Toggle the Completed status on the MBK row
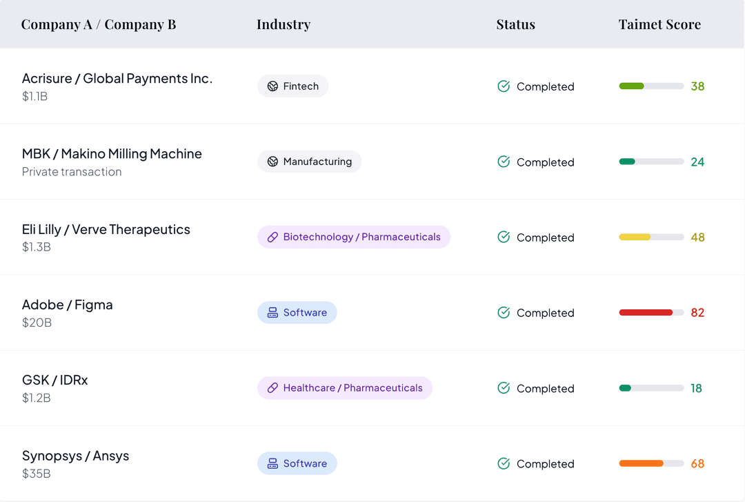The width and height of the screenshot is (745, 502). tap(536, 162)
